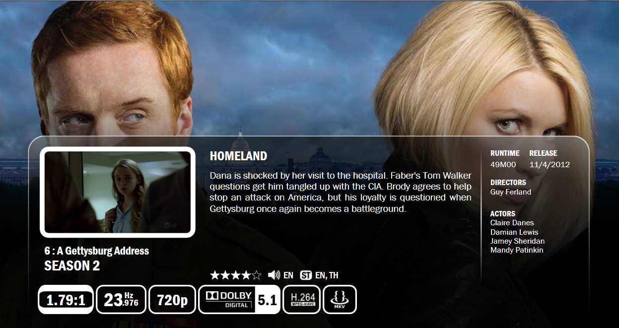
Task: Click the 23.976 Hz frame rate badge
Action: [121, 300]
